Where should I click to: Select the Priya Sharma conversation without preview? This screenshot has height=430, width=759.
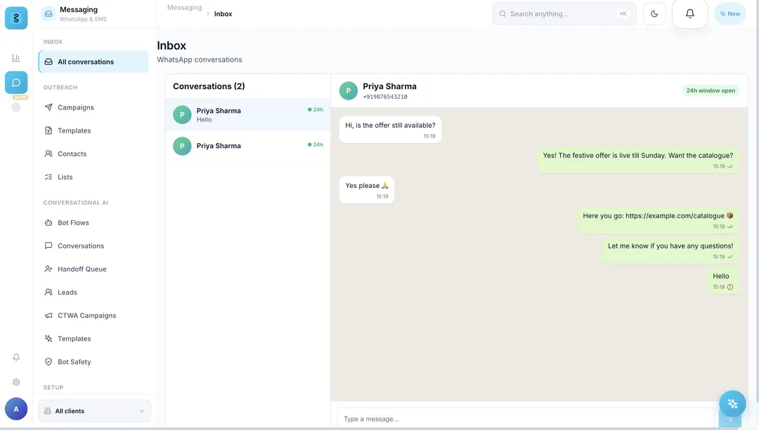click(248, 146)
